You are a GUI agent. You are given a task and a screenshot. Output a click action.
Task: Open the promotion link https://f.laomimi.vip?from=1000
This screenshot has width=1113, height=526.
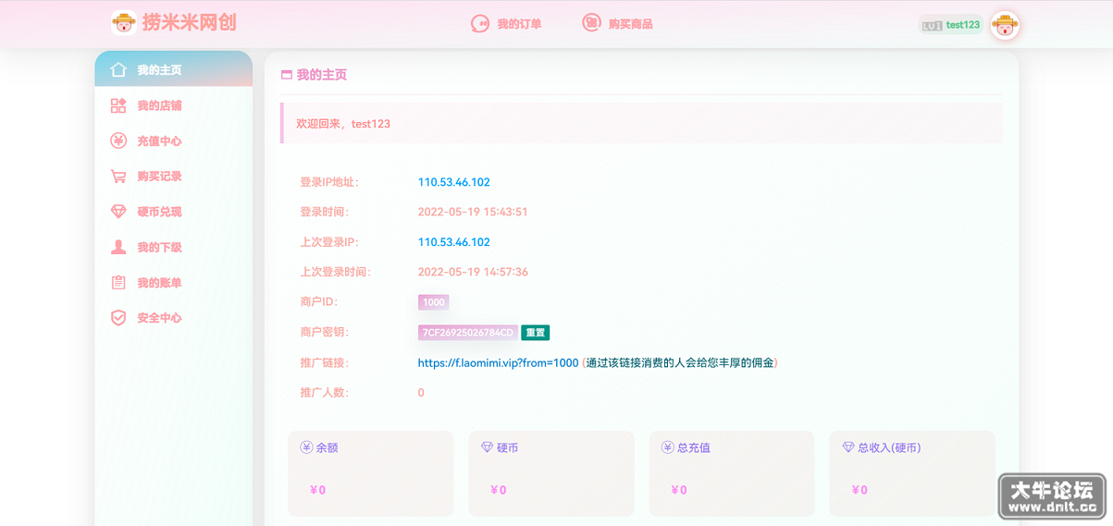(x=498, y=363)
